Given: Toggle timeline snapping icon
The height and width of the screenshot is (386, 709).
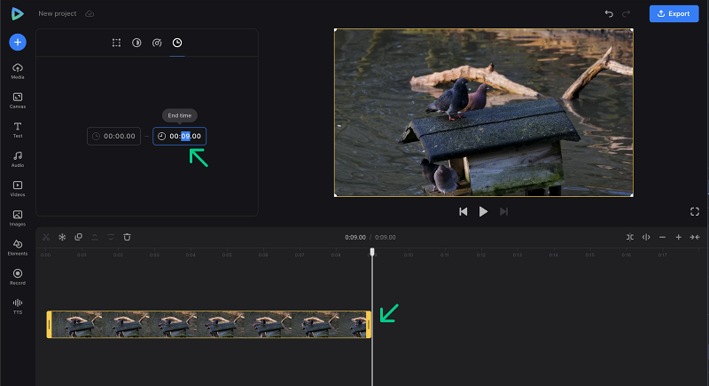Looking at the screenshot, I should coord(630,237).
